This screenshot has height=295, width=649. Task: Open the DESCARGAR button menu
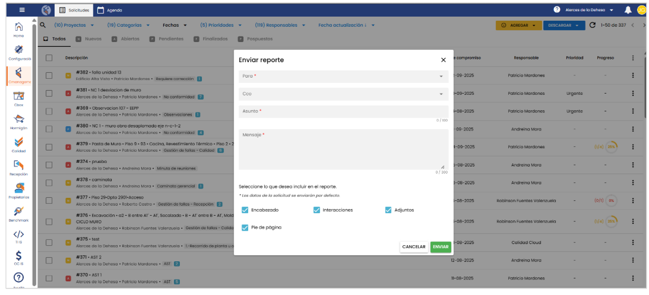(564, 25)
